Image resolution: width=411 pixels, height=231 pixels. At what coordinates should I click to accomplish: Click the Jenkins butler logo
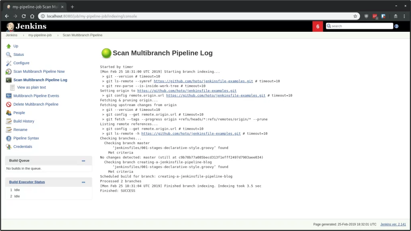pos(10,26)
